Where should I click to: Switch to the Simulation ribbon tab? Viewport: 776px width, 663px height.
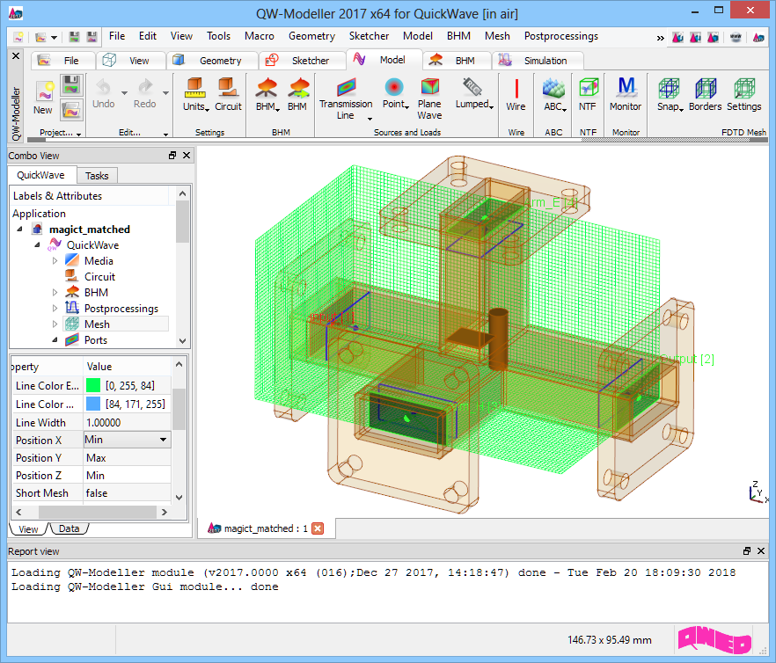click(538, 61)
